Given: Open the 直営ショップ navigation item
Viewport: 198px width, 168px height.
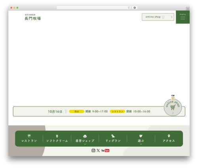Looking at the screenshot, I should tap(85, 139).
